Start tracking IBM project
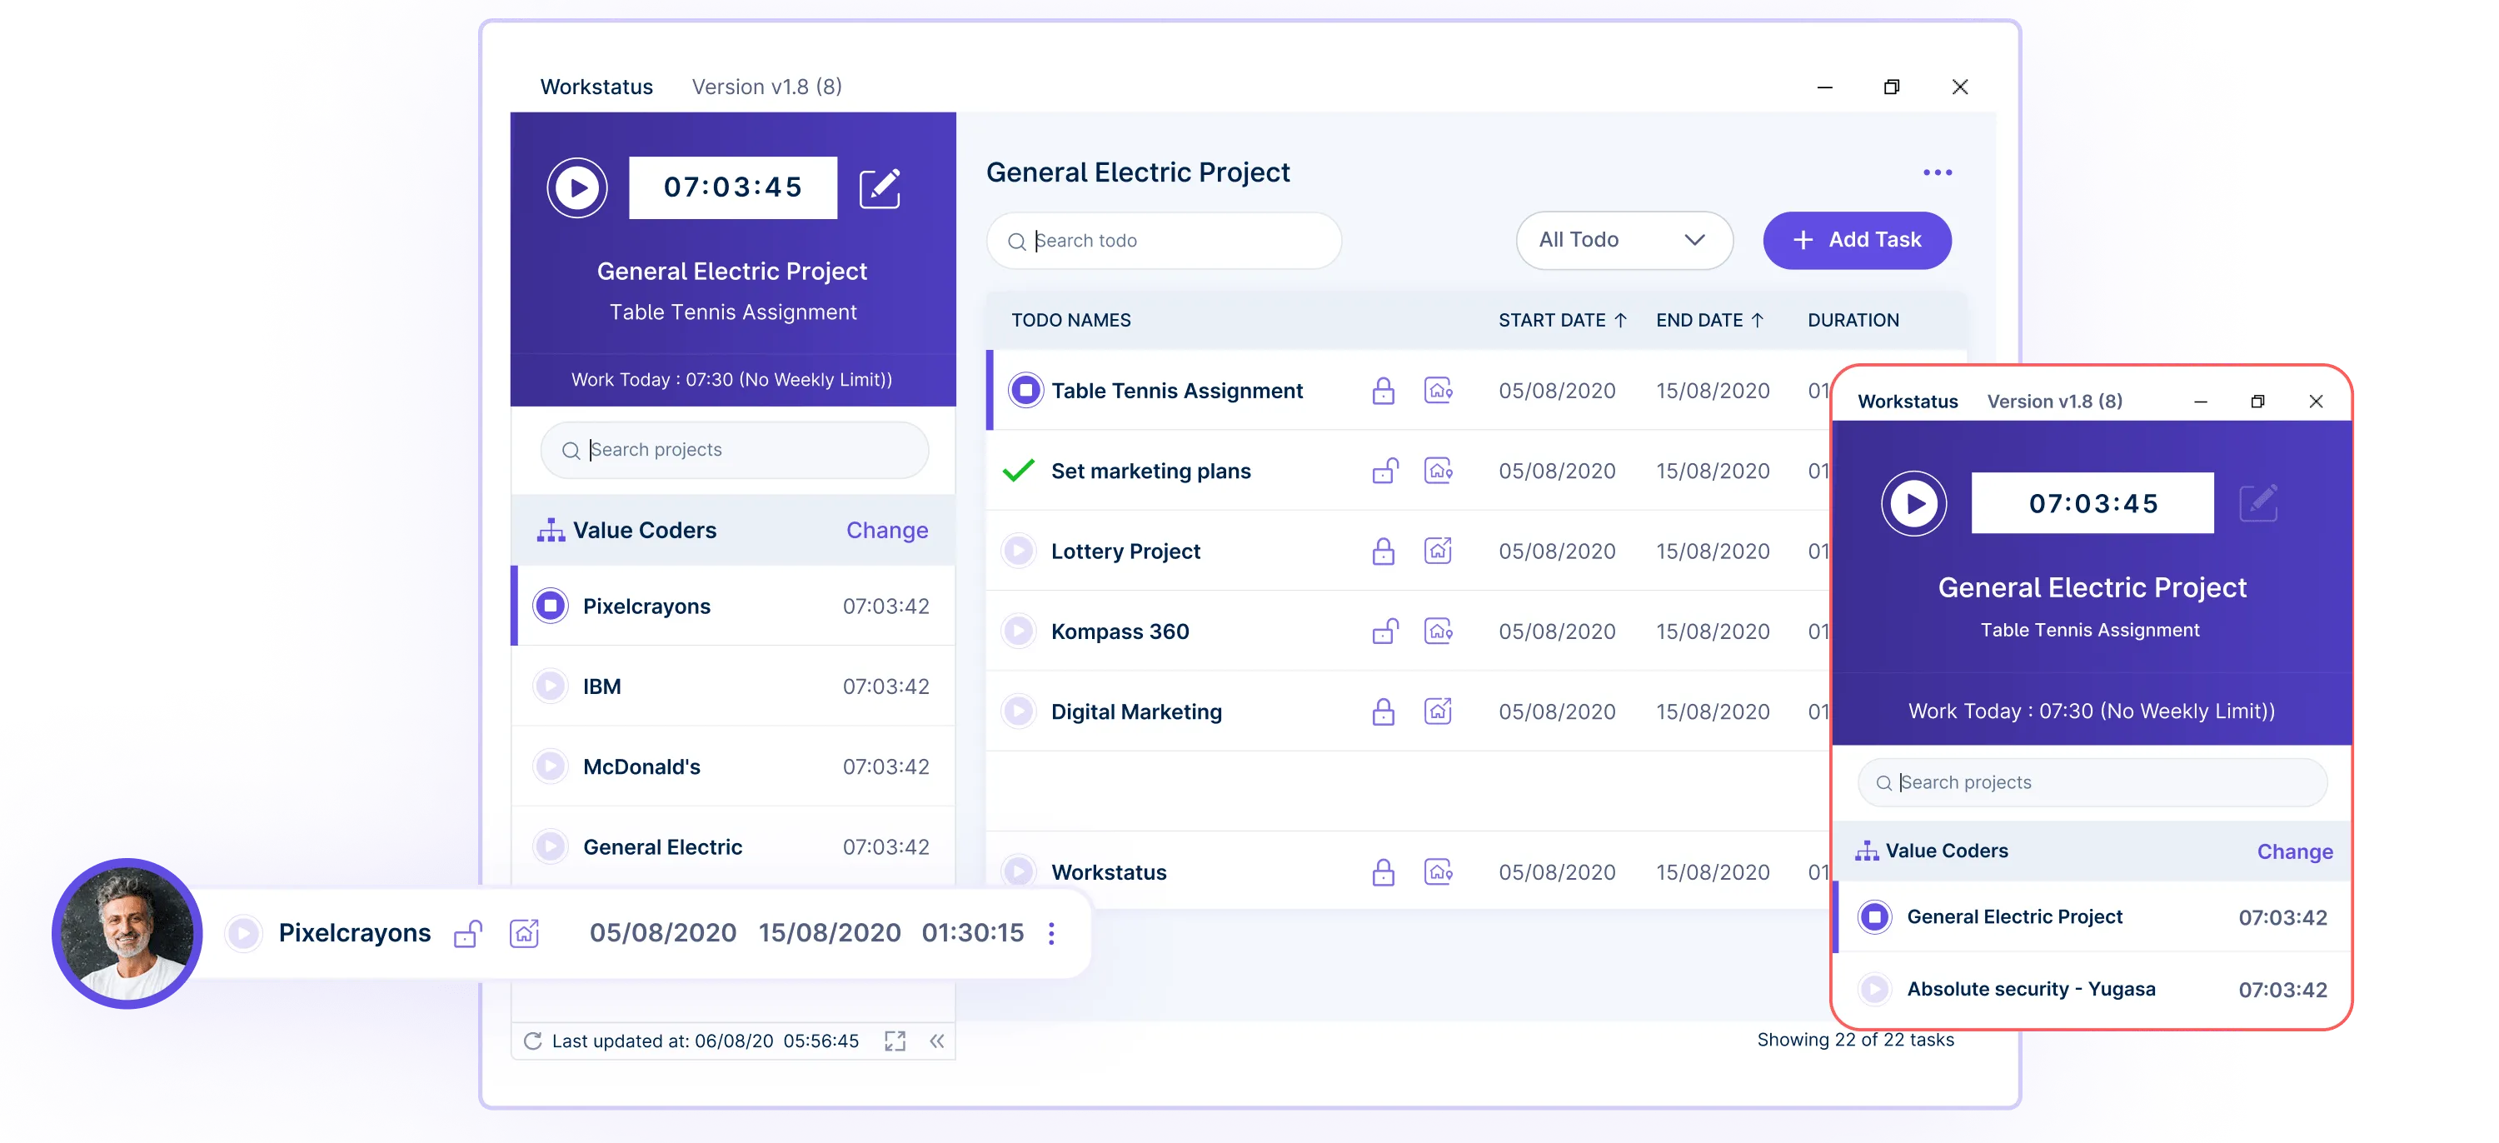This screenshot has width=2499, height=1143. click(550, 686)
